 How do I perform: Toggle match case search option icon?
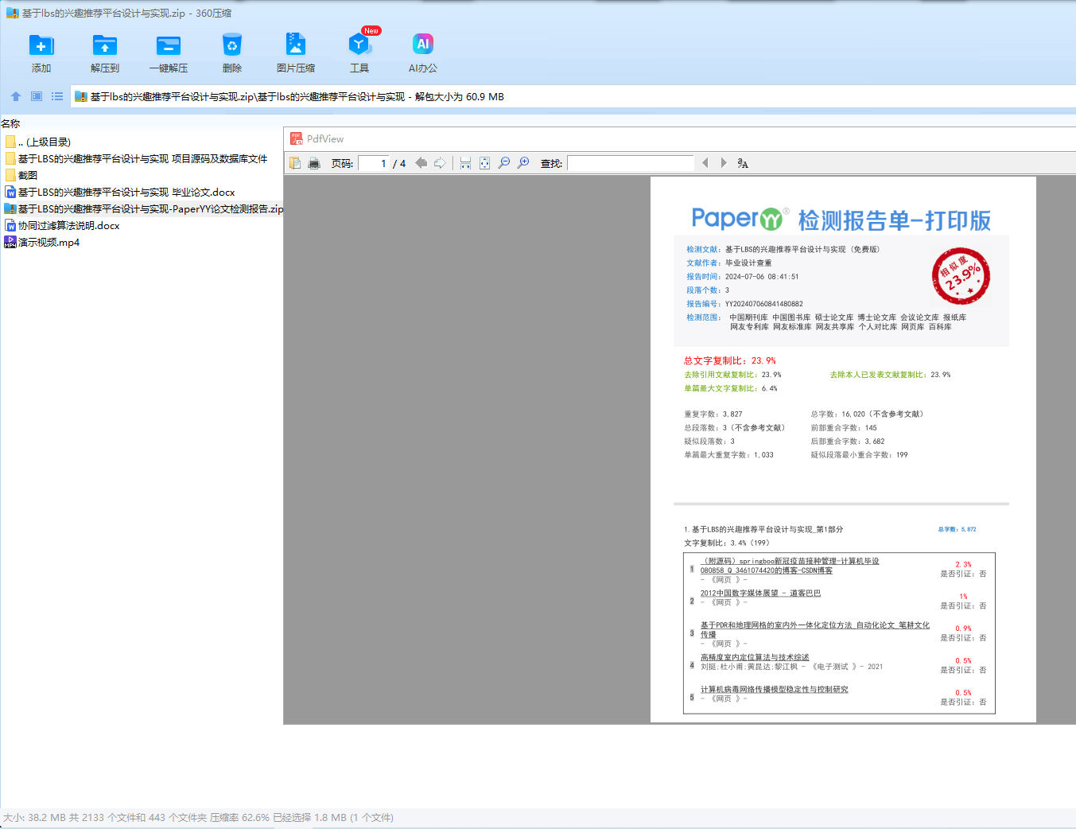743,163
